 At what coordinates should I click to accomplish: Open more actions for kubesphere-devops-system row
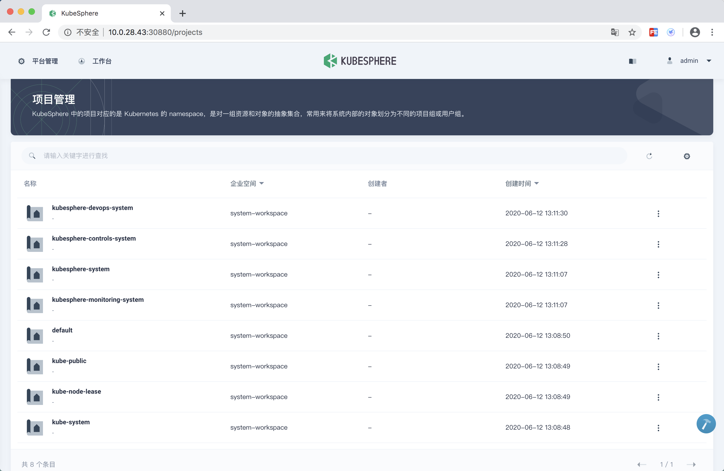(x=658, y=213)
